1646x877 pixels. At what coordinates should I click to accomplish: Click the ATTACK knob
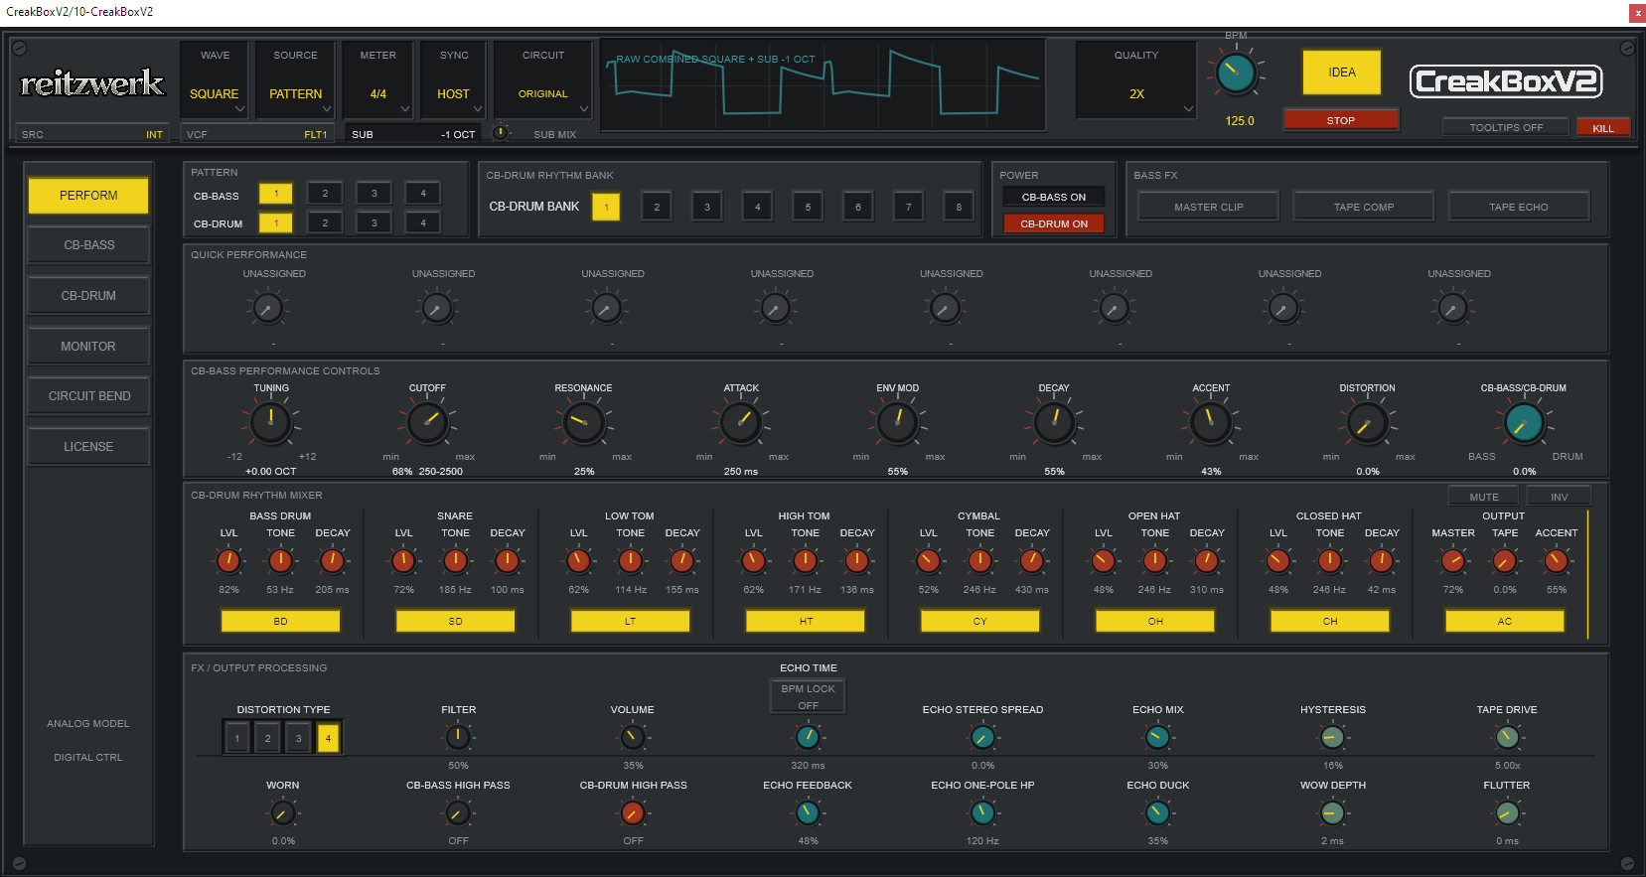(x=741, y=423)
